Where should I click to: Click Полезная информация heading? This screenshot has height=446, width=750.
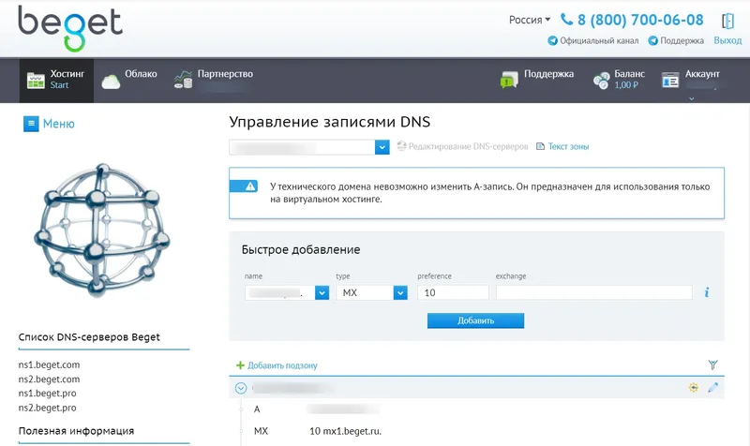point(76,431)
